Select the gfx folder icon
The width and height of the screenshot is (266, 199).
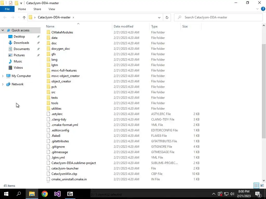point(48,54)
